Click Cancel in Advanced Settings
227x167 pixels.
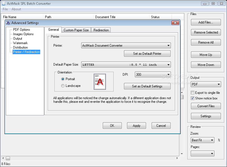tap(161, 126)
